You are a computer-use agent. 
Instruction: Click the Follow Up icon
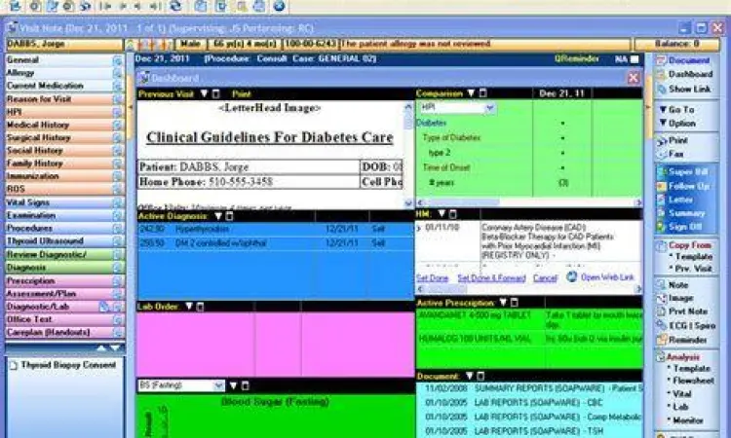pos(661,186)
